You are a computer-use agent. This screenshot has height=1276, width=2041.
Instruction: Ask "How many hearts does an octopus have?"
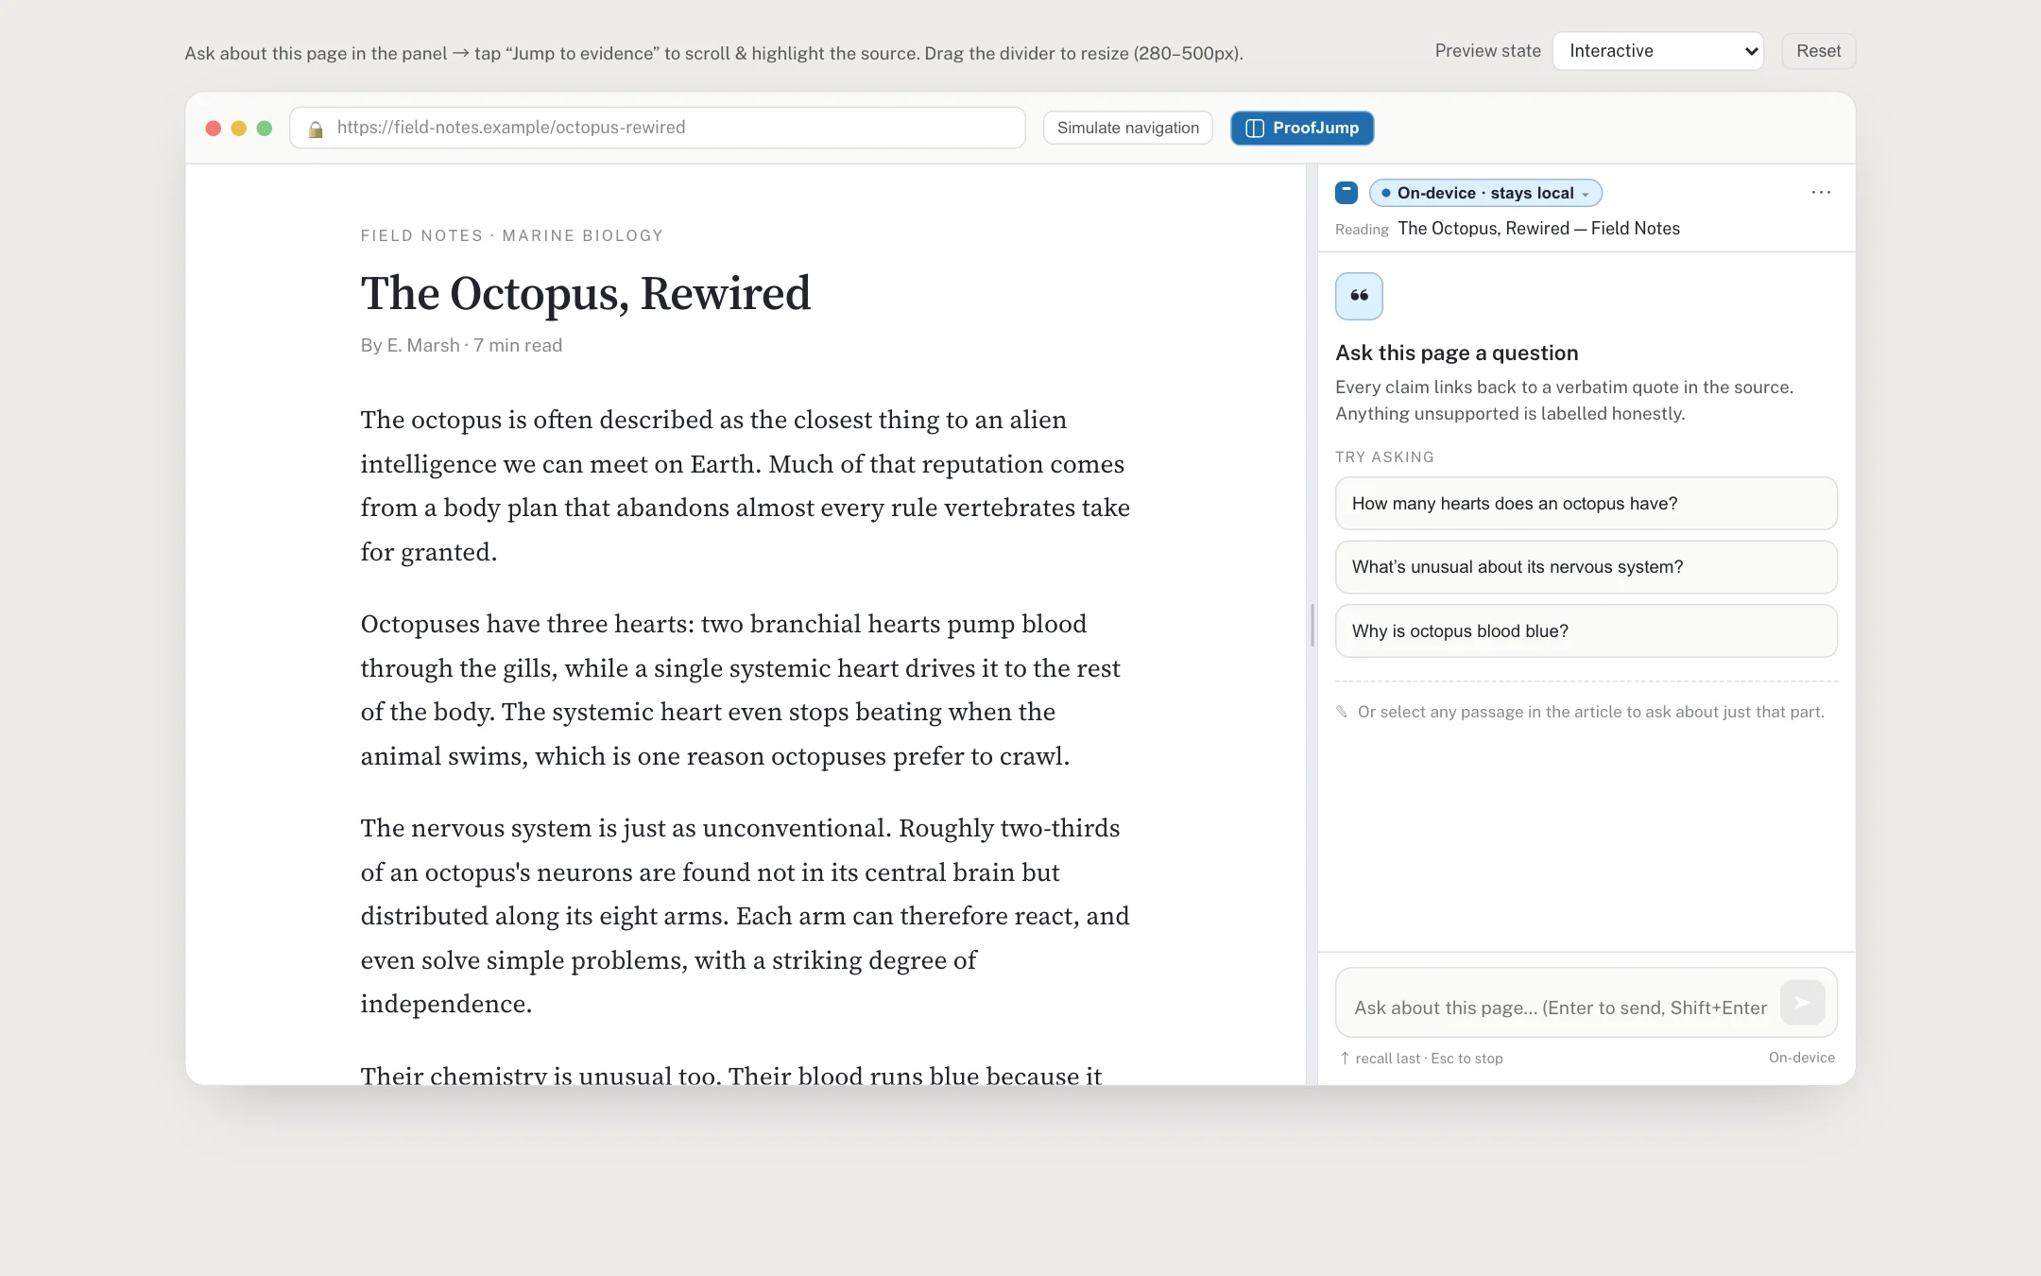(x=1586, y=504)
